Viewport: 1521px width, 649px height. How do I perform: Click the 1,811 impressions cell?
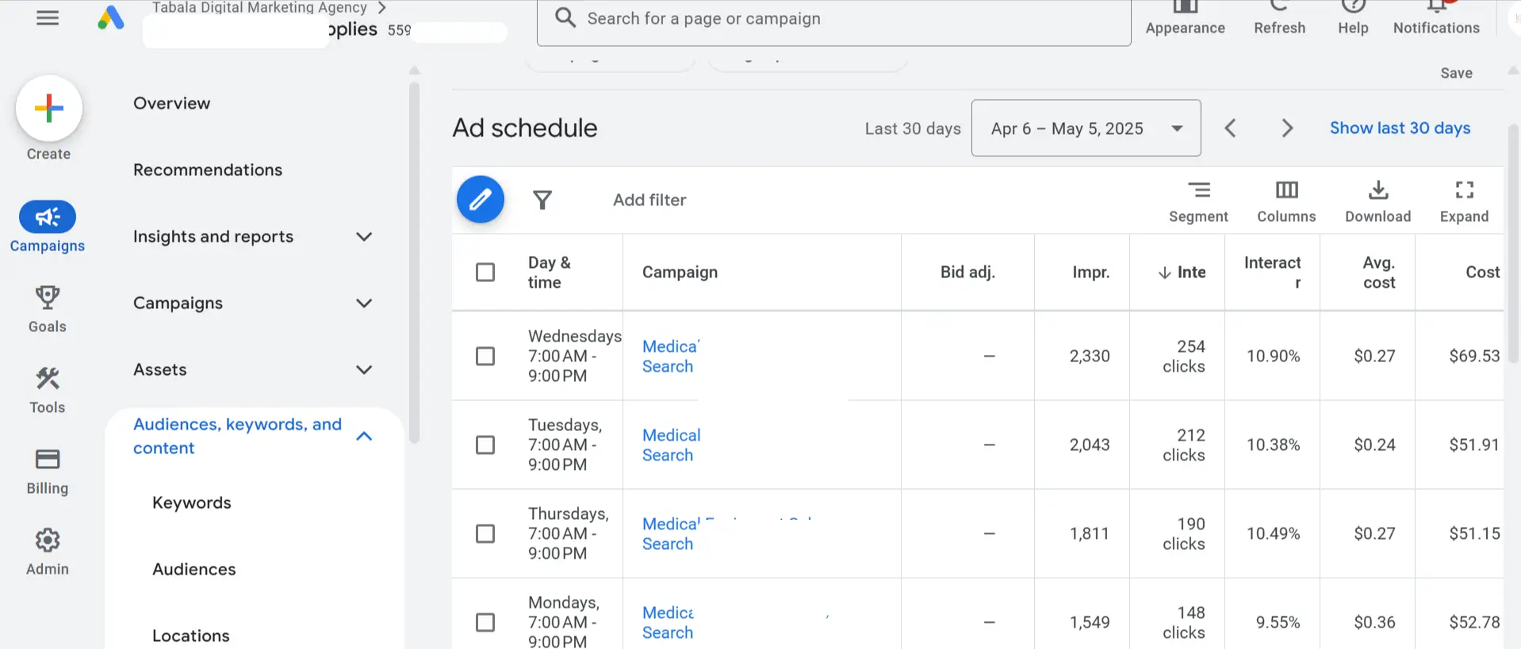[x=1090, y=534]
